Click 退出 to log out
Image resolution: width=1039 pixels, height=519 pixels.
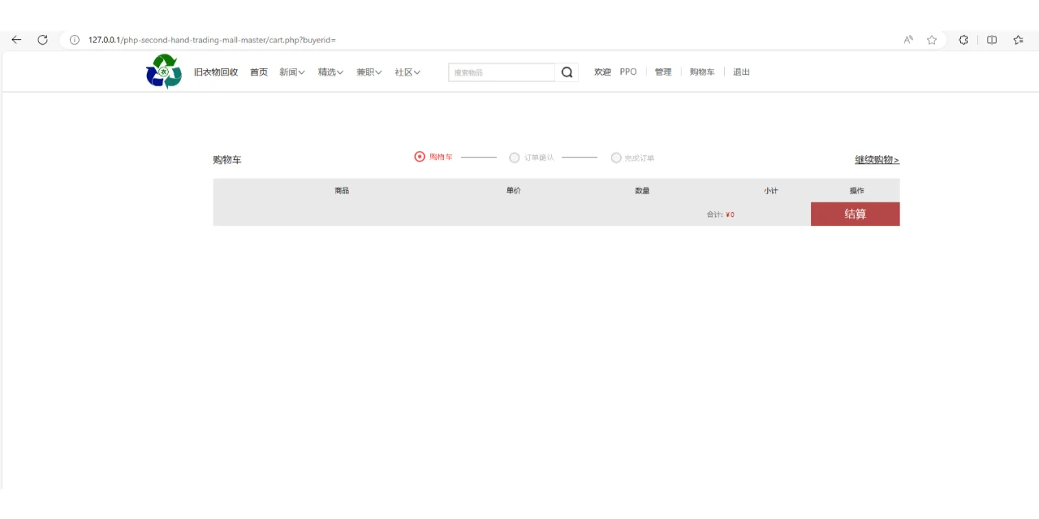(x=739, y=71)
